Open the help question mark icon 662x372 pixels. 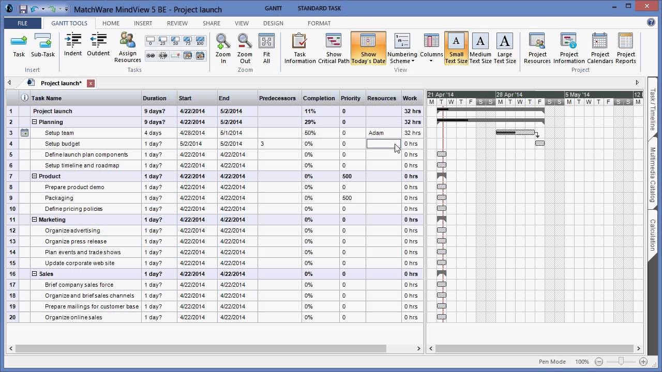click(651, 22)
